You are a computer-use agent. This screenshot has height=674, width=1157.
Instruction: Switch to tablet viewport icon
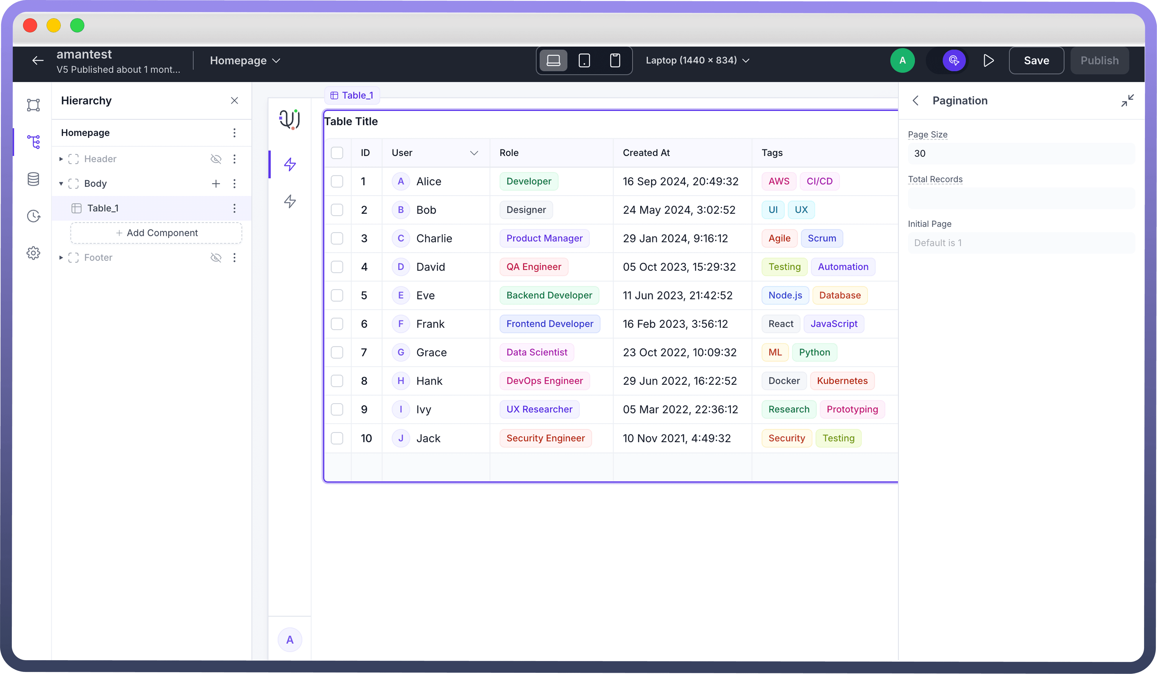tap(584, 61)
